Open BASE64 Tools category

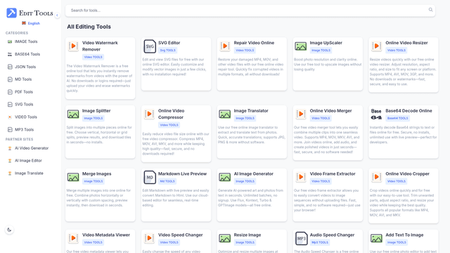[27, 54]
